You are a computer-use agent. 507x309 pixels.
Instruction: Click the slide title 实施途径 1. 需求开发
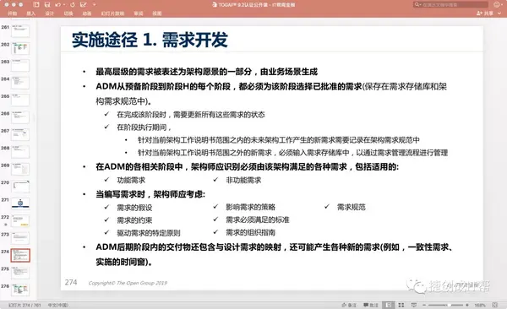[x=150, y=40]
